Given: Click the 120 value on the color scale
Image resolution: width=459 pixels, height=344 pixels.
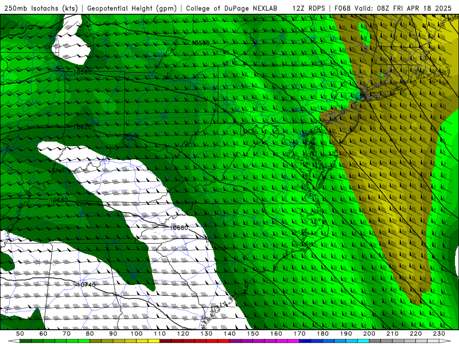Looking at the screenshot, I should pos(183,334).
